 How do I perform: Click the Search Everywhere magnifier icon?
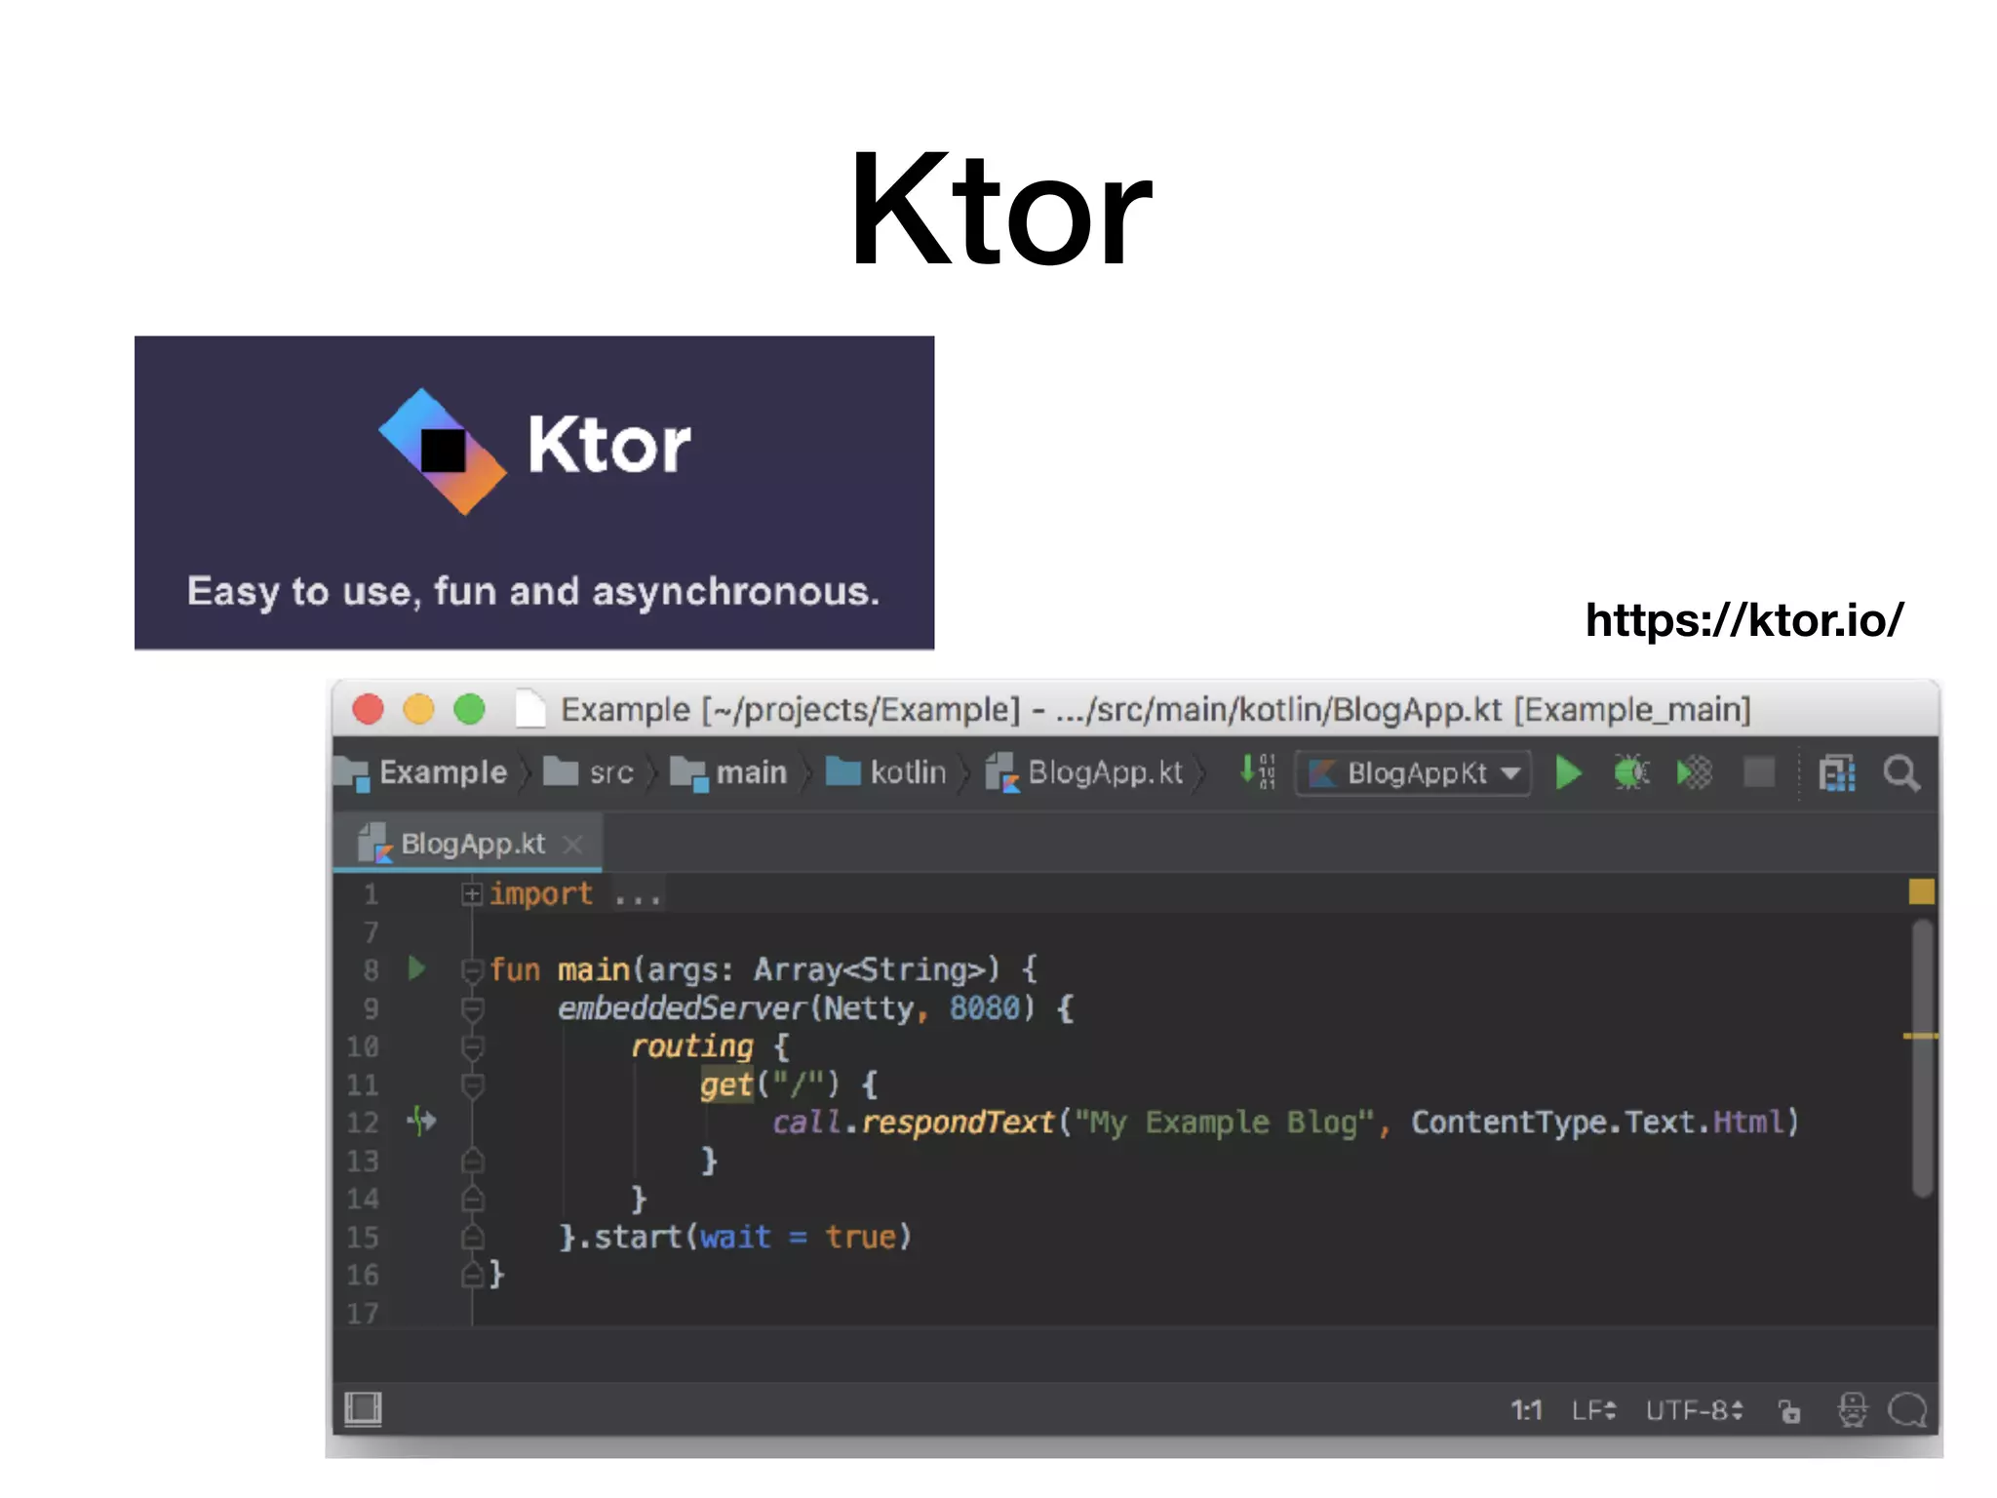click(x=1901, y=773)
